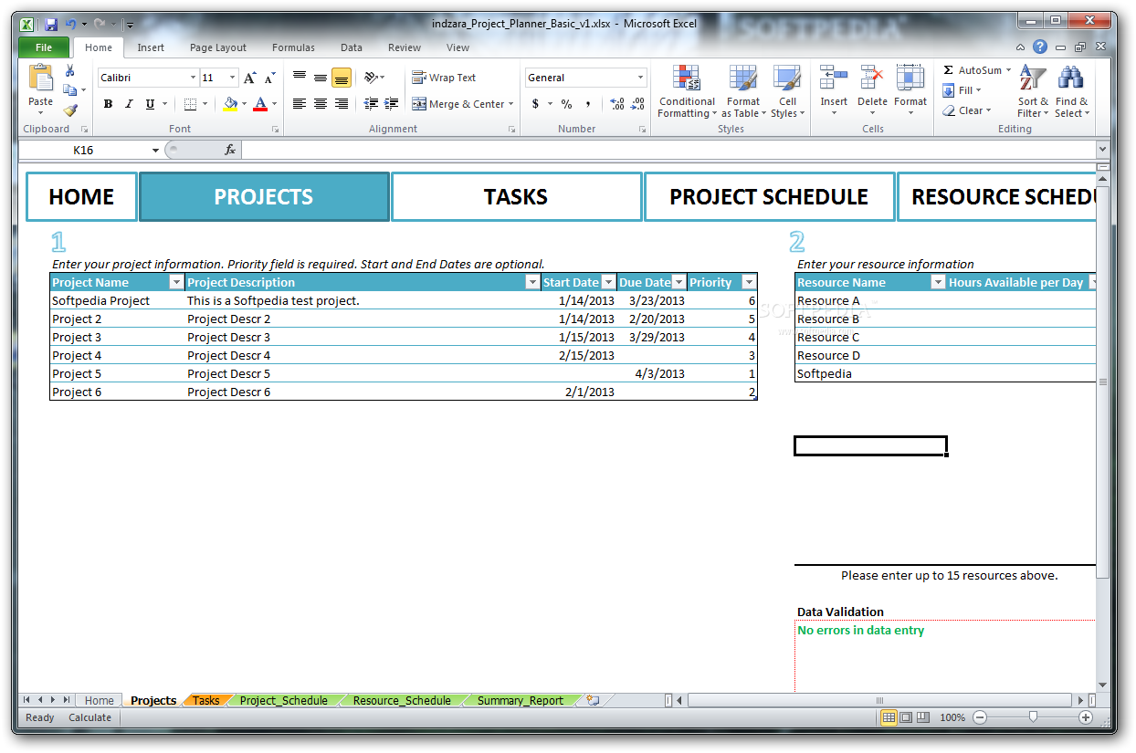Click the HOME navigation button

point(81,197)
